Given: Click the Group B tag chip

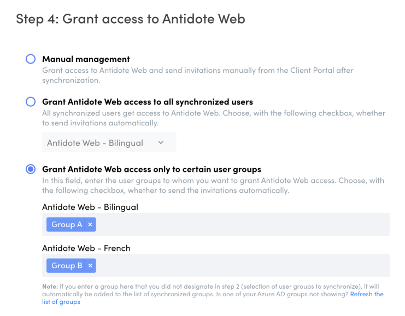Looking at the screenshot, I should (x=67, y=266).
